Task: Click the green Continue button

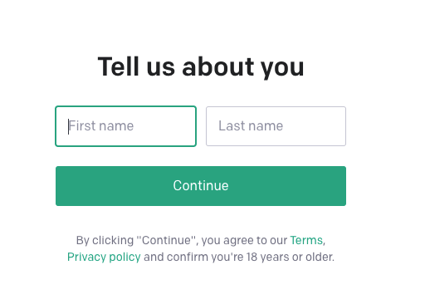Action: (x=201, y=186)
